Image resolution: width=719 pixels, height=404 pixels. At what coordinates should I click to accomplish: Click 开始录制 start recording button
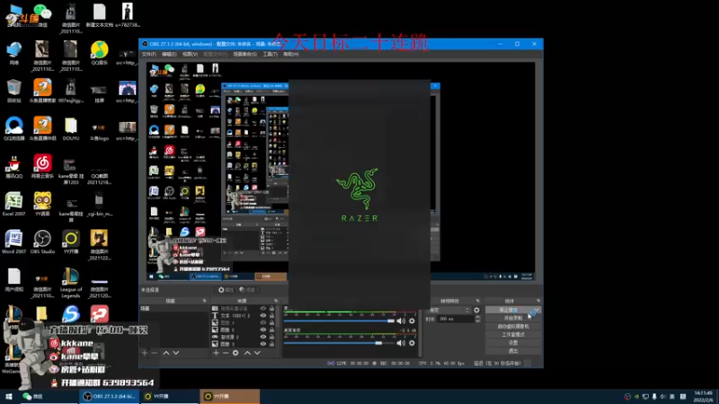click(x=513, y=319)
